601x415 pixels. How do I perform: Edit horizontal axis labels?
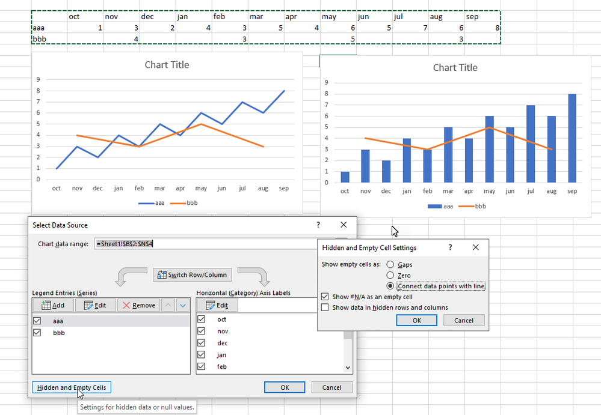(217, 305)
